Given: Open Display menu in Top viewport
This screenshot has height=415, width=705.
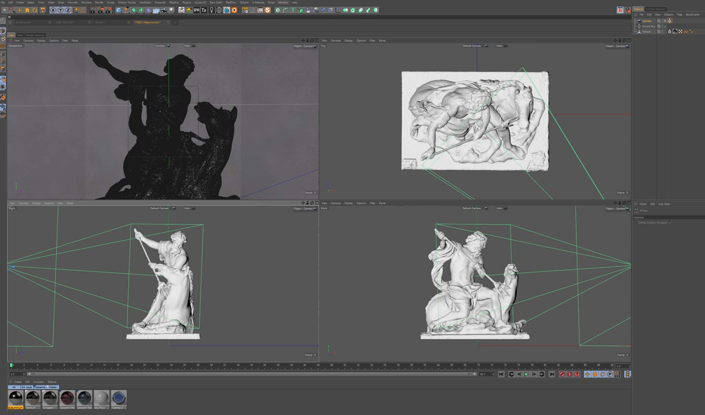Looking at the screenshot, I should tap(348, 41).
